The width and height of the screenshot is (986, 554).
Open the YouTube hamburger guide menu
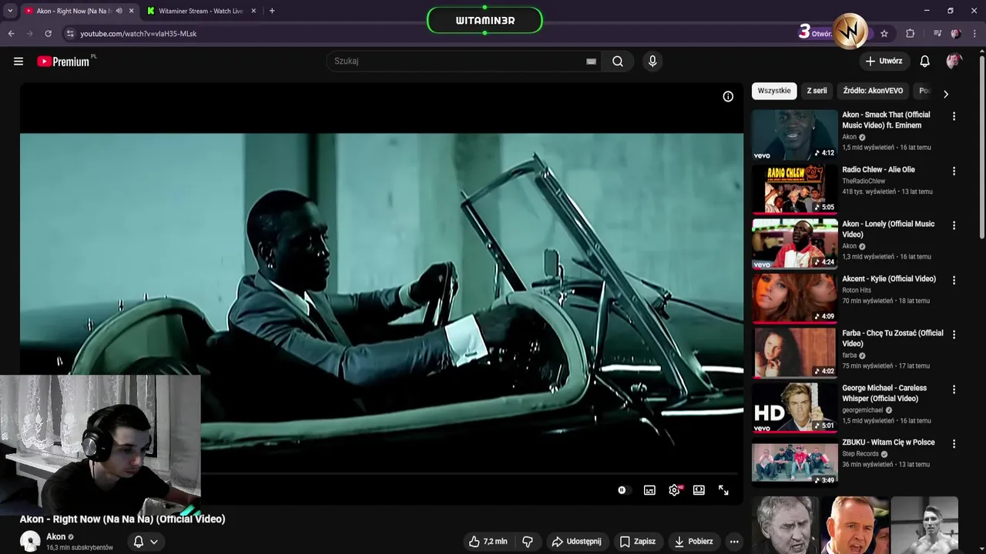click(18, 62)
